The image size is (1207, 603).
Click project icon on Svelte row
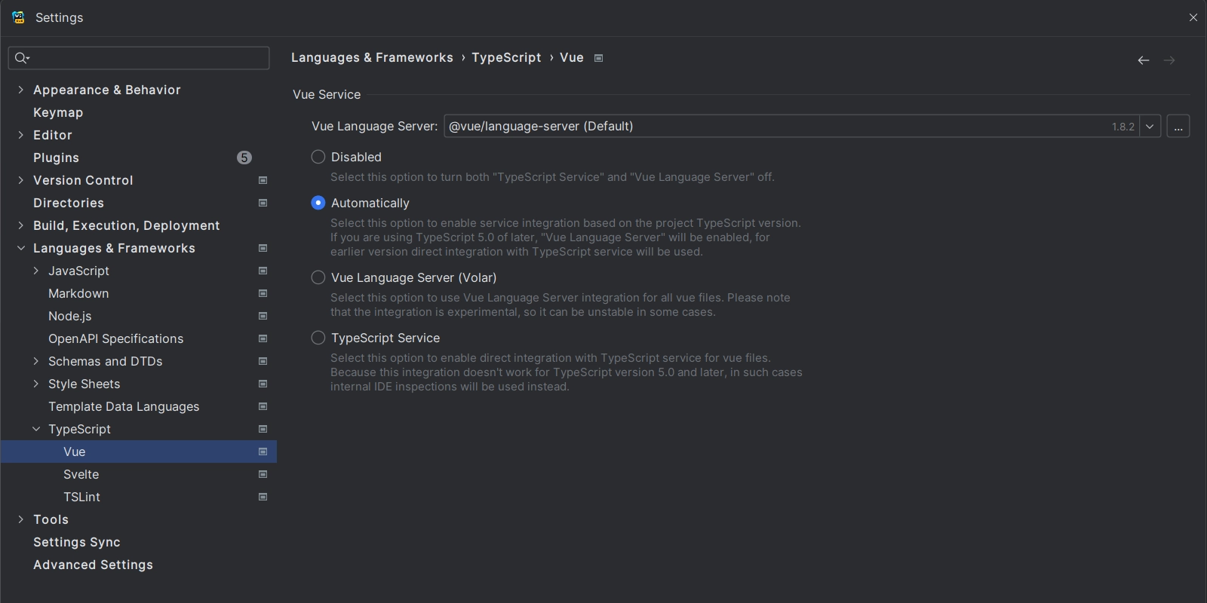point(263,474)
